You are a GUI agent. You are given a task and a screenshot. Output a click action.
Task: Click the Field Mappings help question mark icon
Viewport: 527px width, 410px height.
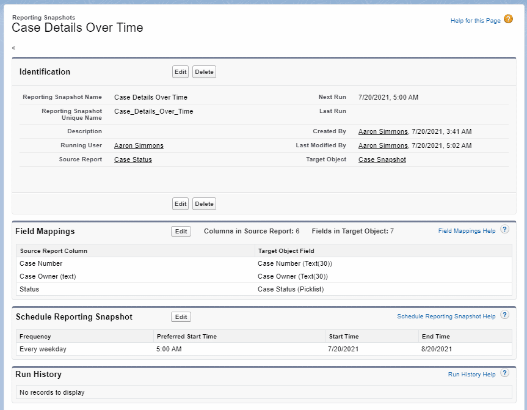504,229
